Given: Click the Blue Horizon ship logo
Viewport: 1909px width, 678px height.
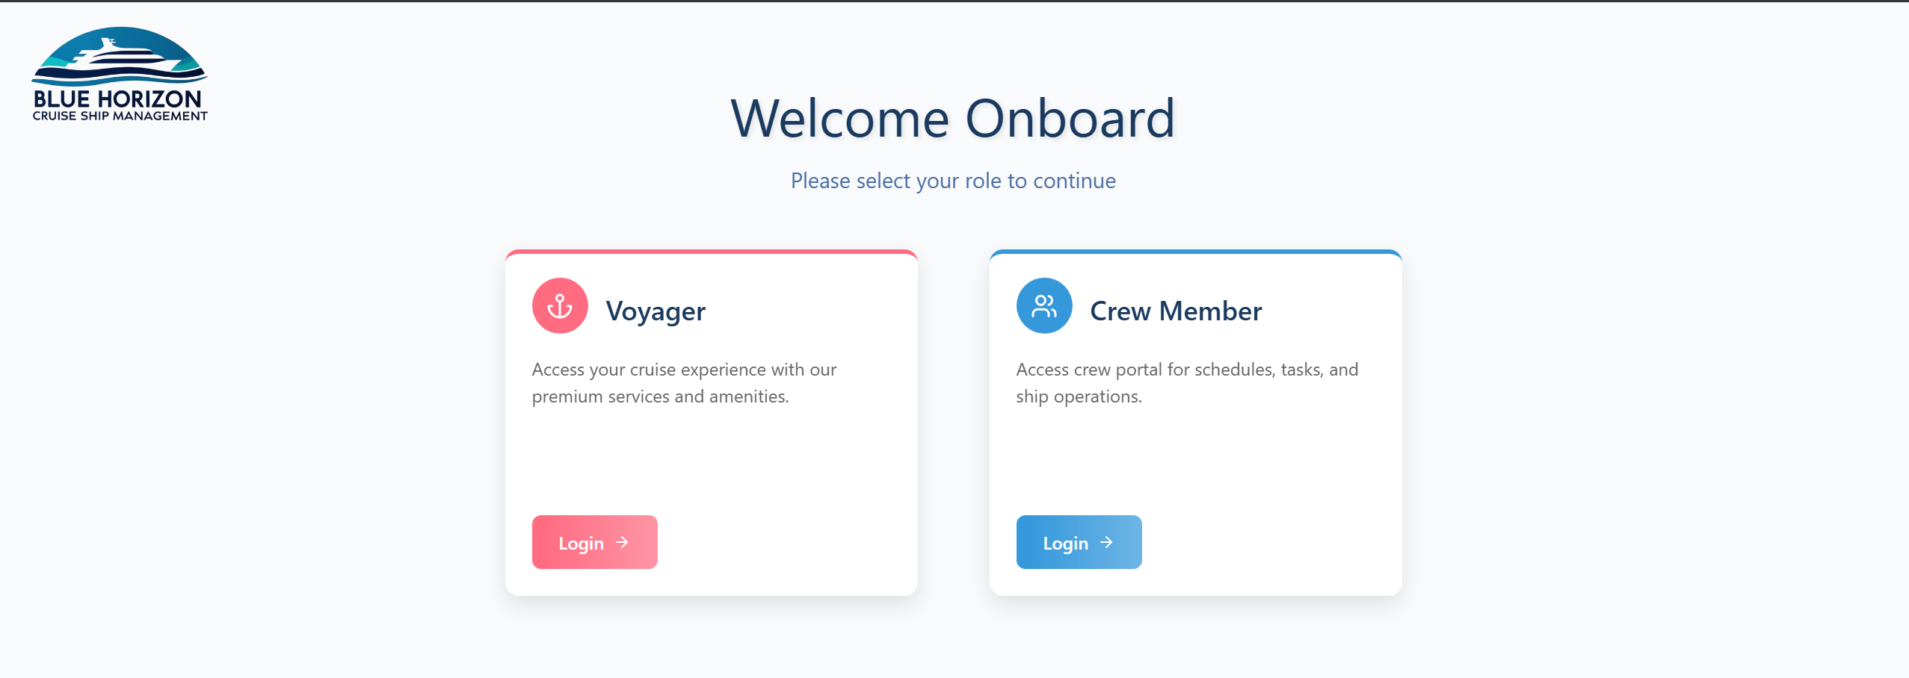Looking at the screenshot, I should pyautogui.click(x=120, y=74).
